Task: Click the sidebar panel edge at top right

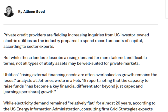Action: [167, 9]
